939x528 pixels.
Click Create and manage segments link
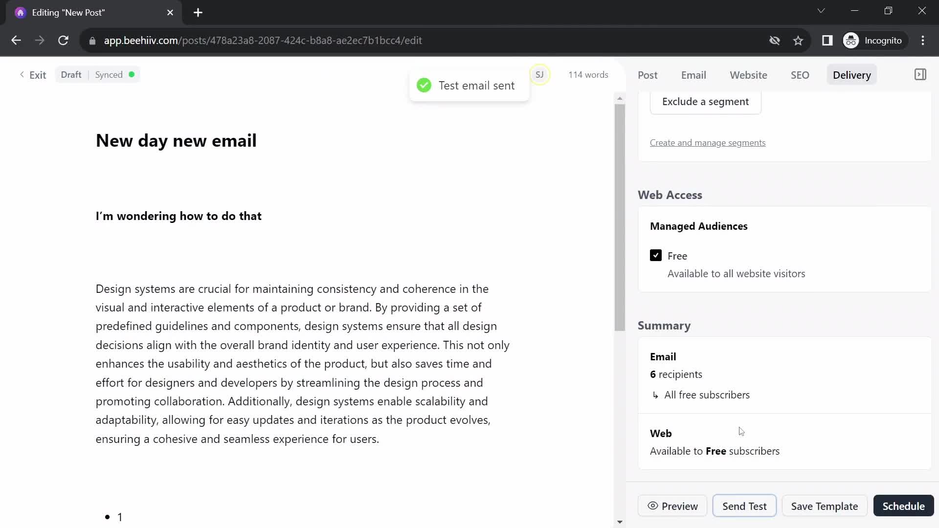click(x=708, y=142)
